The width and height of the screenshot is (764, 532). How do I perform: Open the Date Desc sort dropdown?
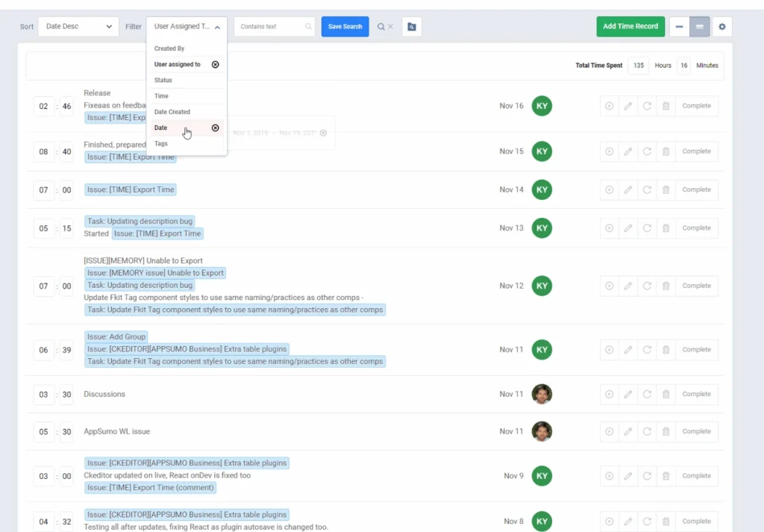pyautogui.click(x=78, y=27)
